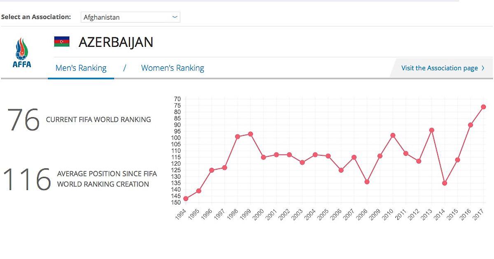Screen dimensions: 494x259
Task: Click the current ranking number 76
Action: pyautogui.click(x=23, y=120)
